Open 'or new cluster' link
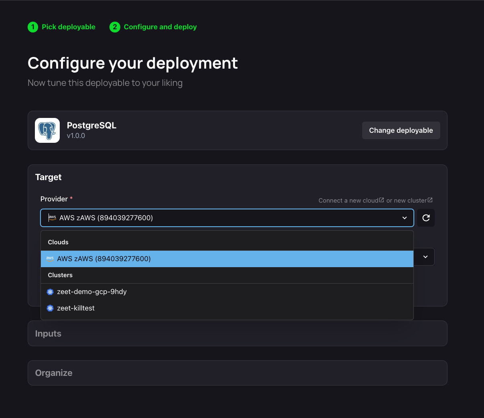This screenshot has height=418, width=484. pos(409,200)
